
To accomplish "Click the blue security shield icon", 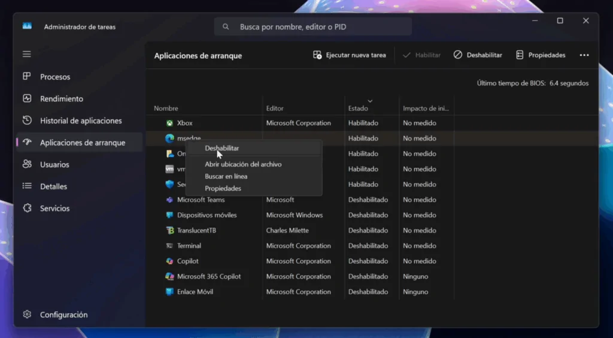I will tap(169, 184).
